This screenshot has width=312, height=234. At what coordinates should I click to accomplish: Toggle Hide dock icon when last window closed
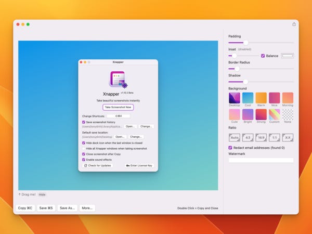tap(84, 143)
